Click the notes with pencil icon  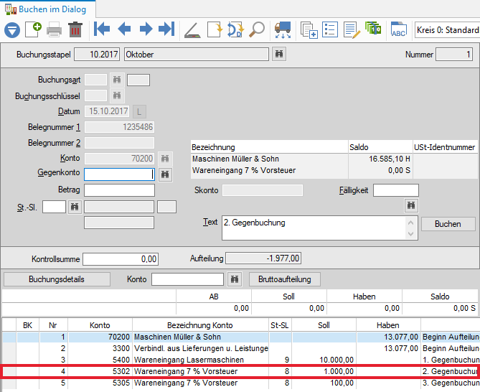coord(352,30)
